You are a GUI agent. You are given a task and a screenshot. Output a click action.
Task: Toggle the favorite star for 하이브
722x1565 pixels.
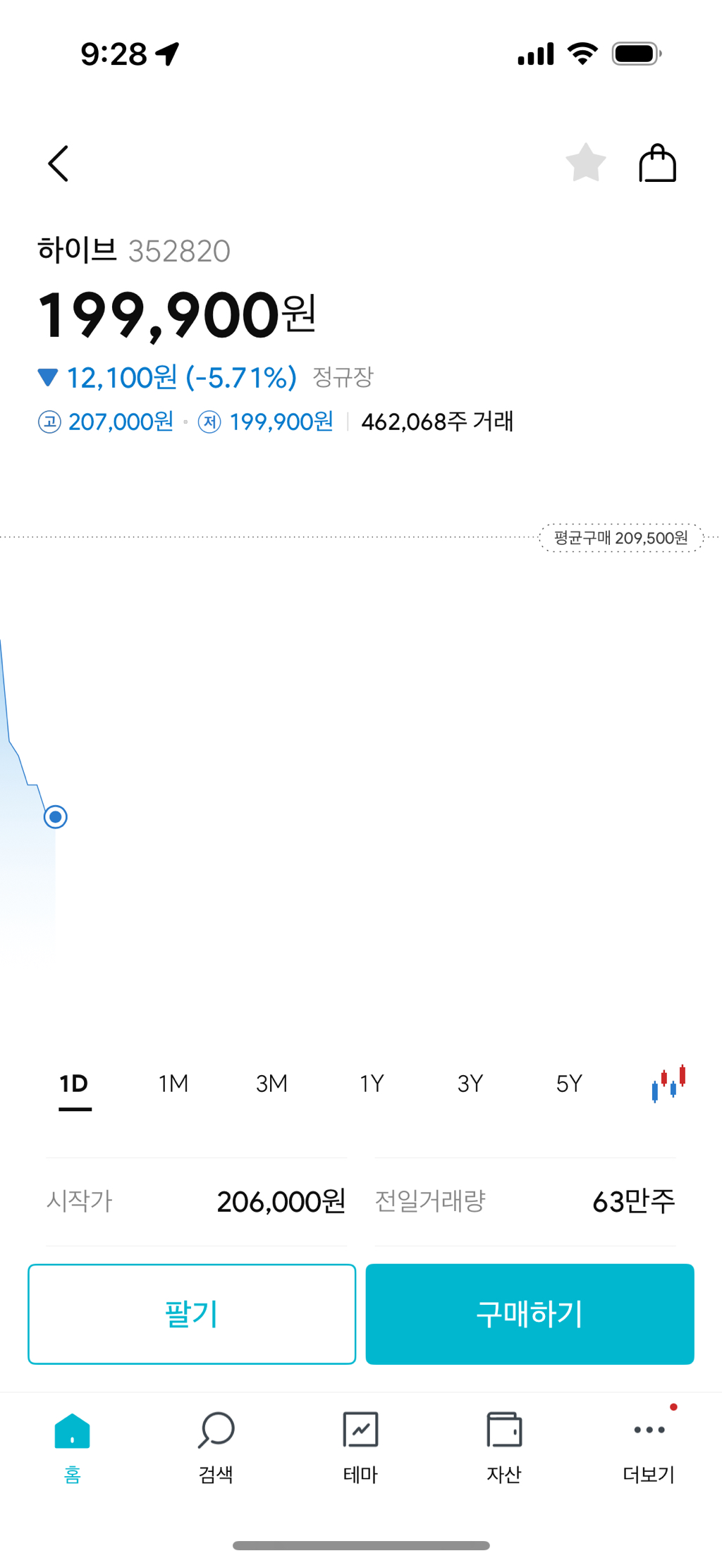pyautogui.click(x=585, y=164)
